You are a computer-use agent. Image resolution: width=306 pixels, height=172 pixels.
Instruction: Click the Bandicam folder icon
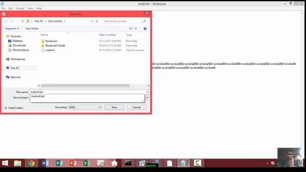point(43,41)
